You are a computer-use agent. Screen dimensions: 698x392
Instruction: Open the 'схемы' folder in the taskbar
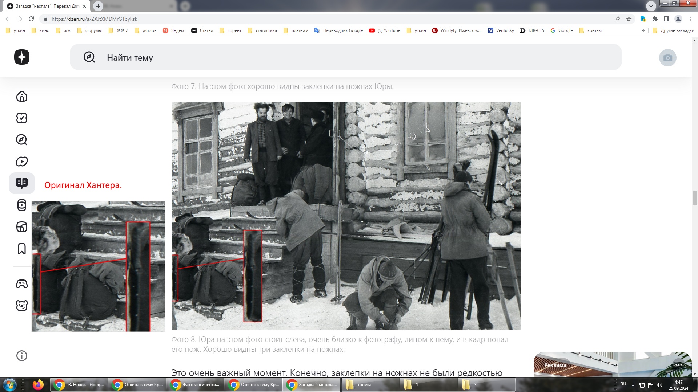click(x=370, y=385)
